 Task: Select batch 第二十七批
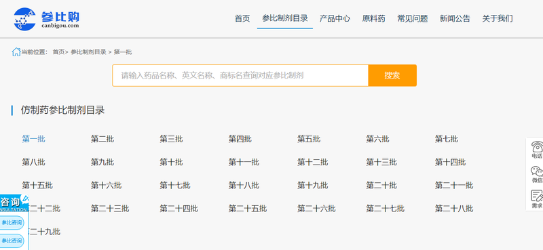tap(386, 209)
